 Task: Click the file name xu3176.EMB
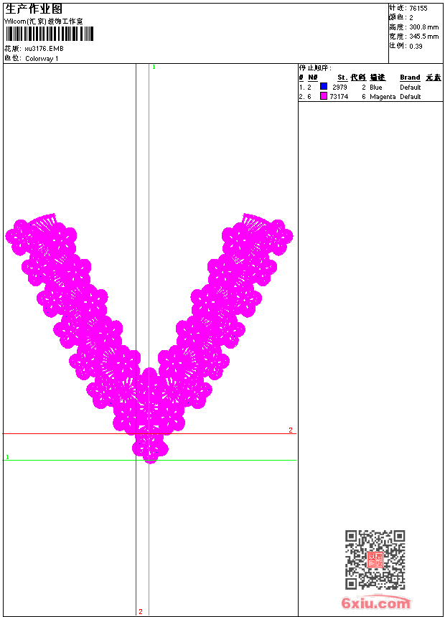point(44,49)
